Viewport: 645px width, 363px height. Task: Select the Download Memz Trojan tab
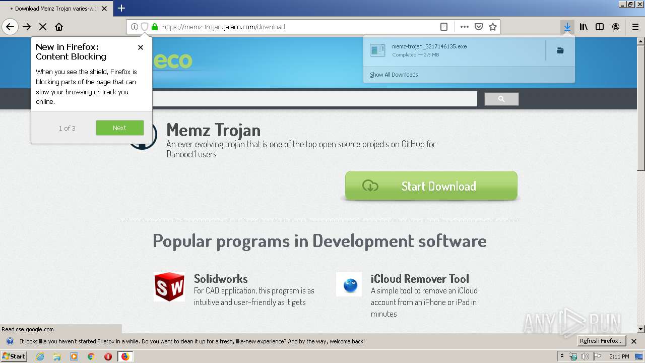click(55, 9)
